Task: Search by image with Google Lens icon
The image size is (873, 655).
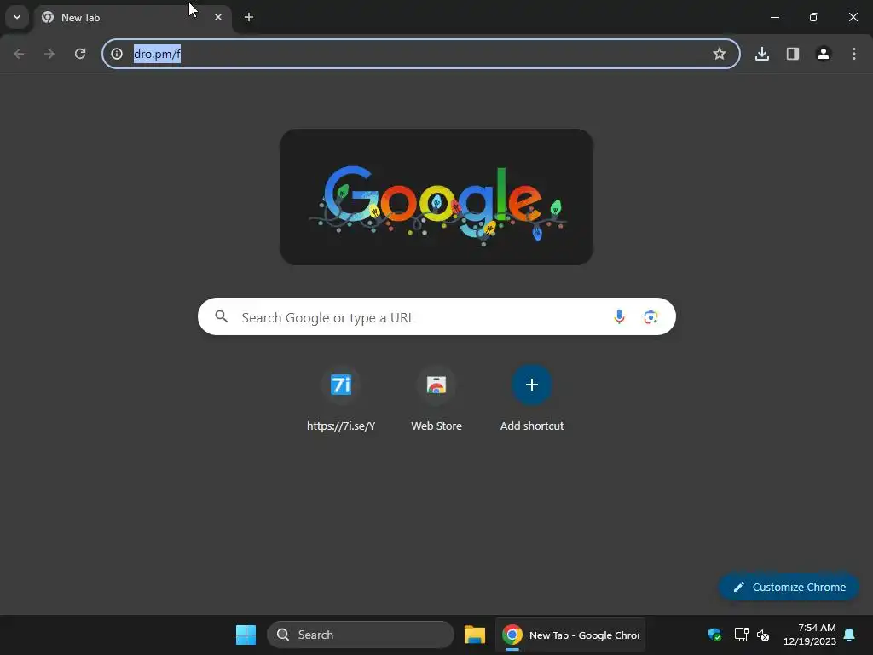Action: click(650, 317)
